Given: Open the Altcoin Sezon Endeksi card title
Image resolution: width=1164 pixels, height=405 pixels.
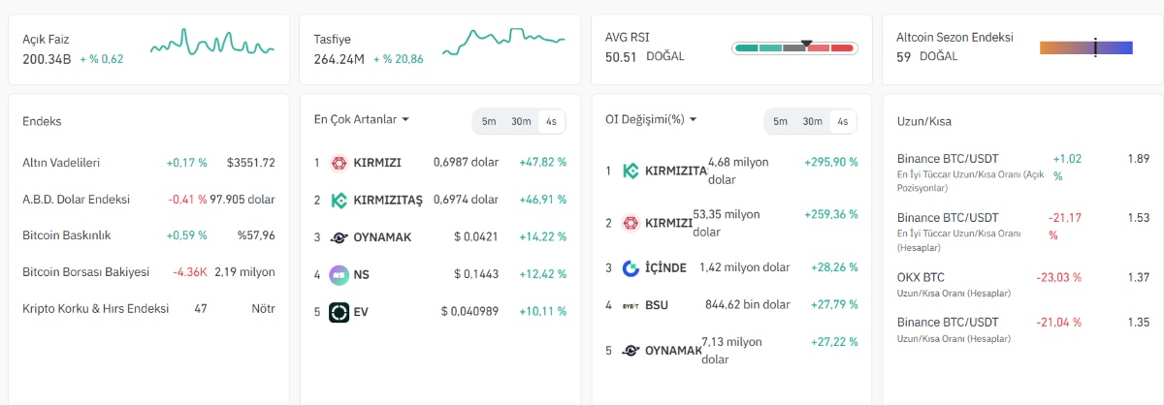Looking at the screenshot, I should coord(954,38).
